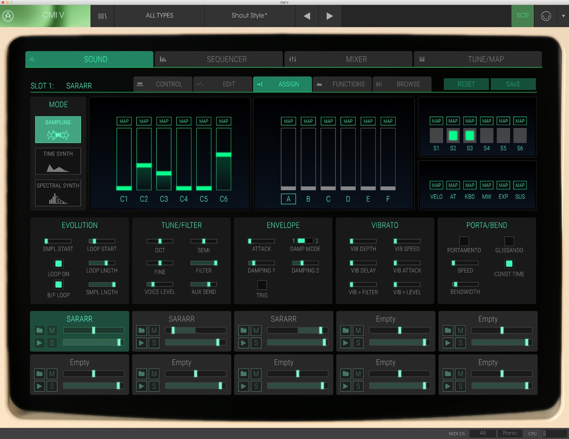Play the active SARARR slot
569x439 pixels.
click(x=40, y=343)
